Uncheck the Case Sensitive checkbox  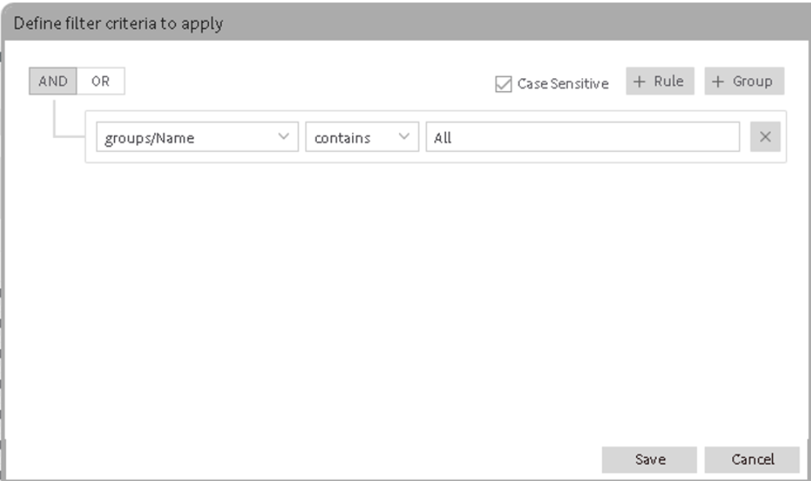tap(503, 84)
